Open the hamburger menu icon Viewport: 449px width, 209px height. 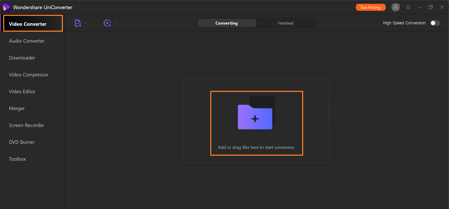pyautogui.click(x=408, y=7)
